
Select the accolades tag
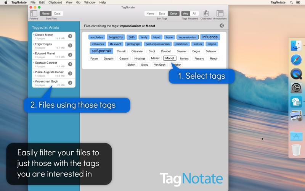97,37
